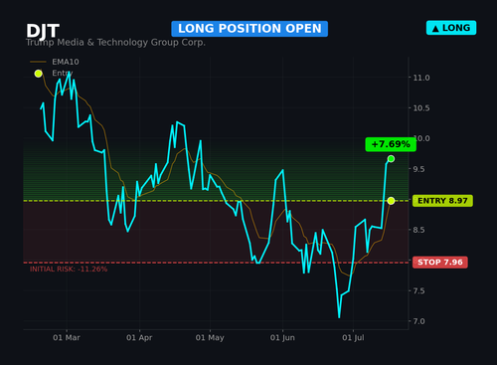Click the INITIAL RISK: -11.26% label

pyautogui.click(x=69, y=270)
